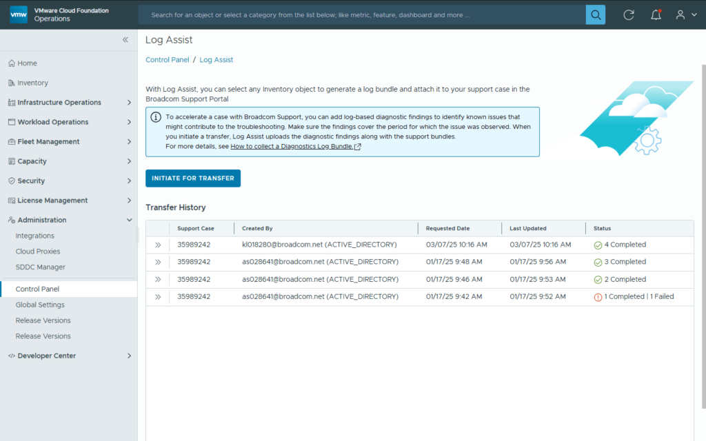This screenshot has width=706, height=441.
Task: Click the page vertical scrollbar
Action: click(704, 236)
